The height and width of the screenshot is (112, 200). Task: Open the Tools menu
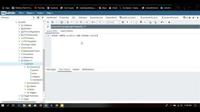point(40,13)
